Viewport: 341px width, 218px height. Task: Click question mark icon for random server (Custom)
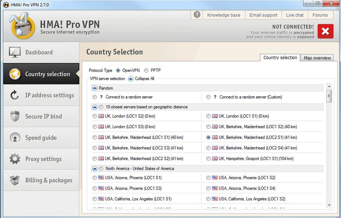click(x=215, y=97)
